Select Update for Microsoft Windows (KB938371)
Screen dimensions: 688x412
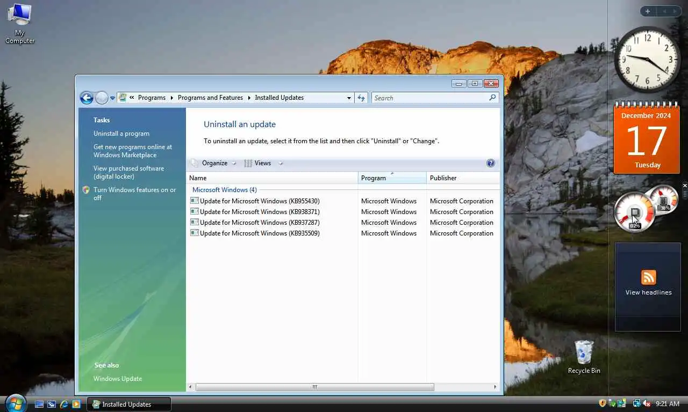tap(260, 212)
